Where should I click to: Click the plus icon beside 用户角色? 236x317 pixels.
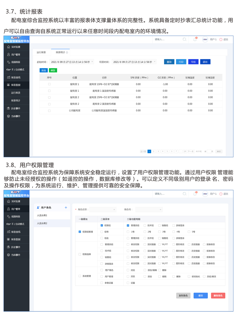tap(66, 208)
